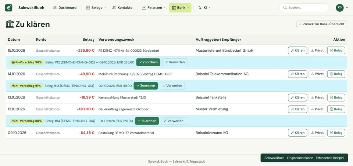Click the amount -285,60 €
The height and width of the screenshot is (166, 353).
coord(85,51)
